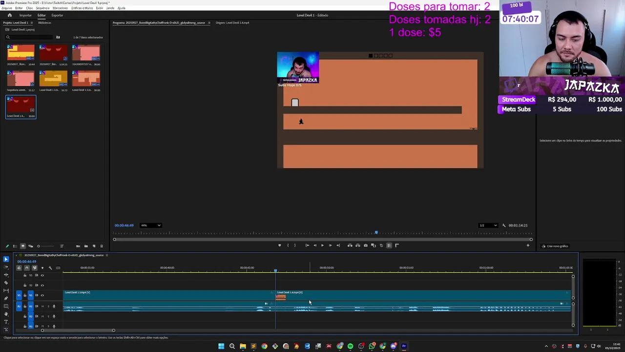Click Criar novo gráfico button

pyautogui.click(x=555, y=246)
